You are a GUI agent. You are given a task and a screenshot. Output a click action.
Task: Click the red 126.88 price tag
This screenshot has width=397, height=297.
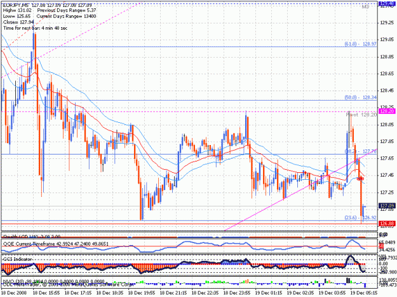pos(387,224)
